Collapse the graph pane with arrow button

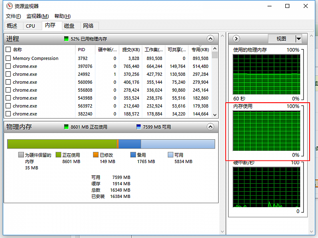point(236,39)
